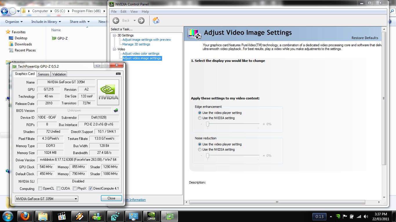Open Windows Explorer taskbar icon
The width and height of the screenshot is (396, 222).
43,216
